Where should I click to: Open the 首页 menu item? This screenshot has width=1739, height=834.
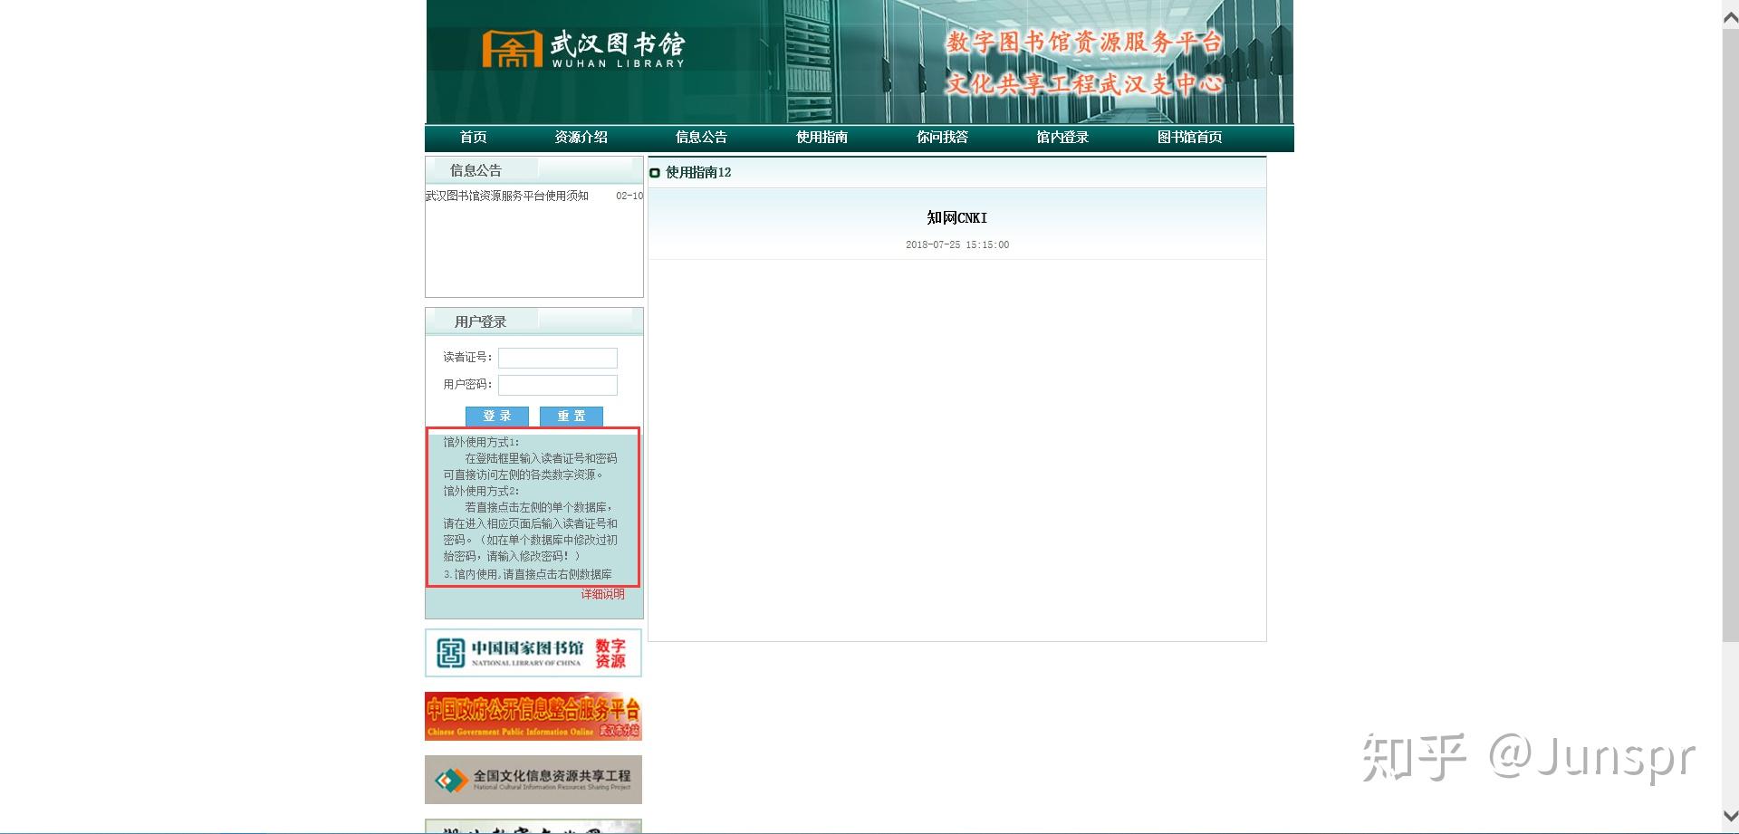473,138
